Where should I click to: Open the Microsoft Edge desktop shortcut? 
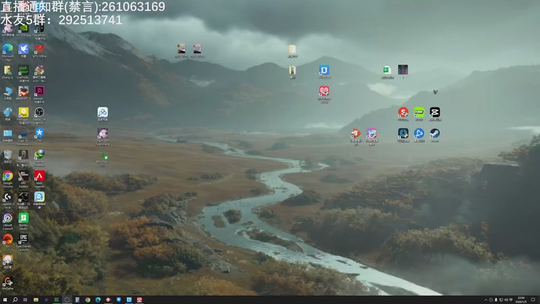coord(7,51)
